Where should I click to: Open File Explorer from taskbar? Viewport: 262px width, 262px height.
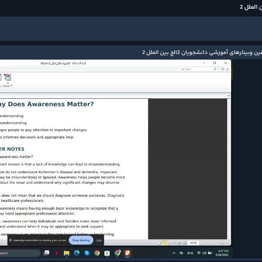67,253
